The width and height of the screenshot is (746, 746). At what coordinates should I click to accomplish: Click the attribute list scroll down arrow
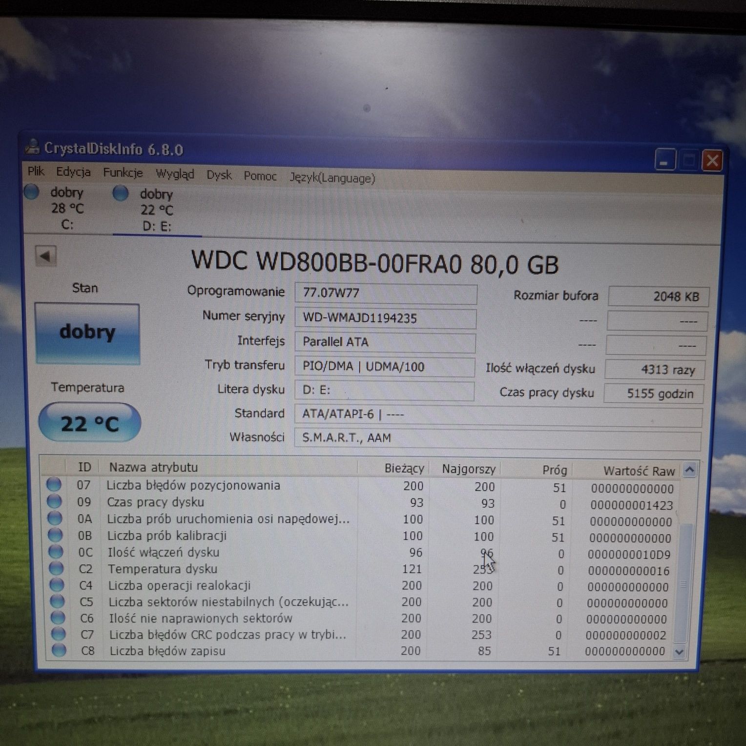click(x=679, y=652)
